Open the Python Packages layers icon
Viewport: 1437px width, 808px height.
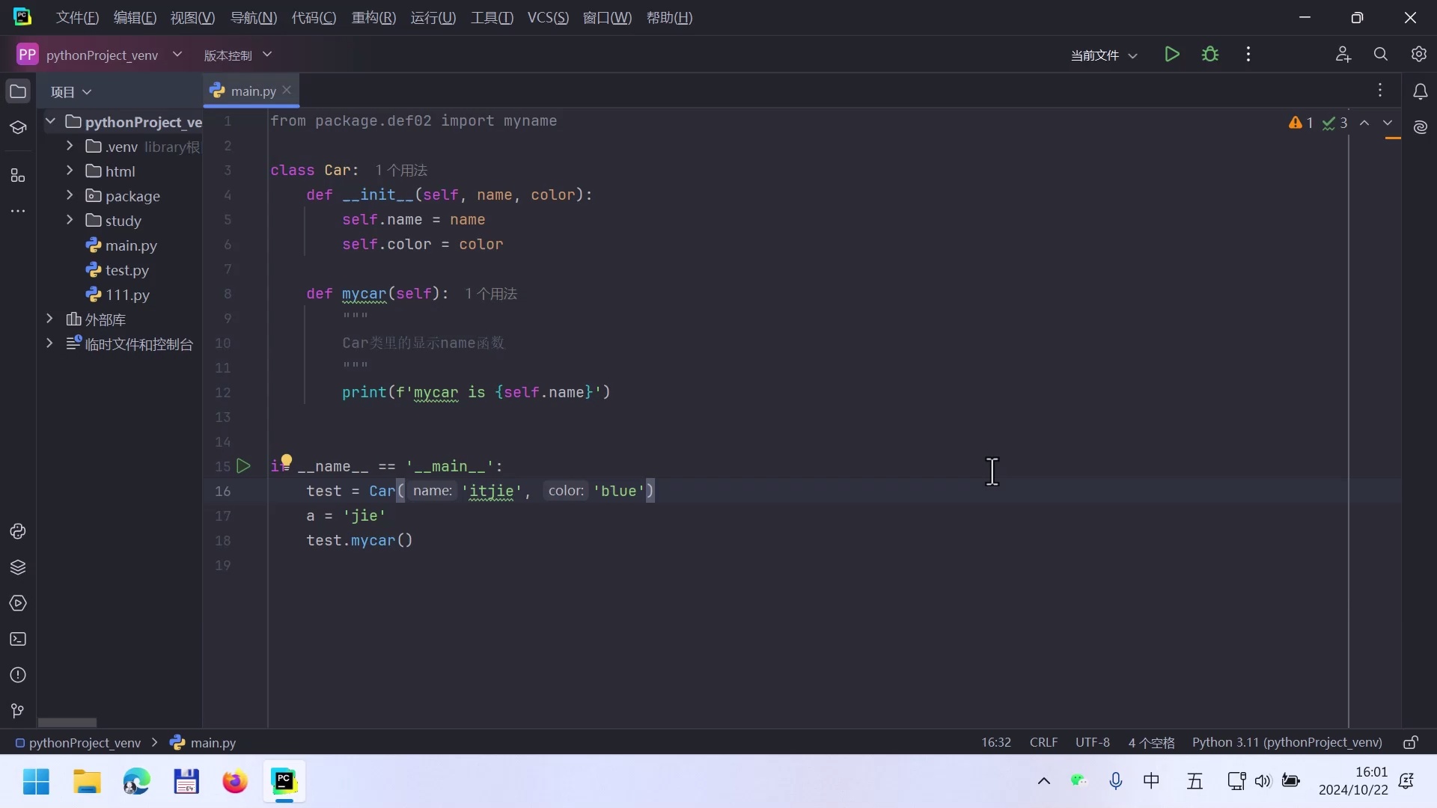18,567
